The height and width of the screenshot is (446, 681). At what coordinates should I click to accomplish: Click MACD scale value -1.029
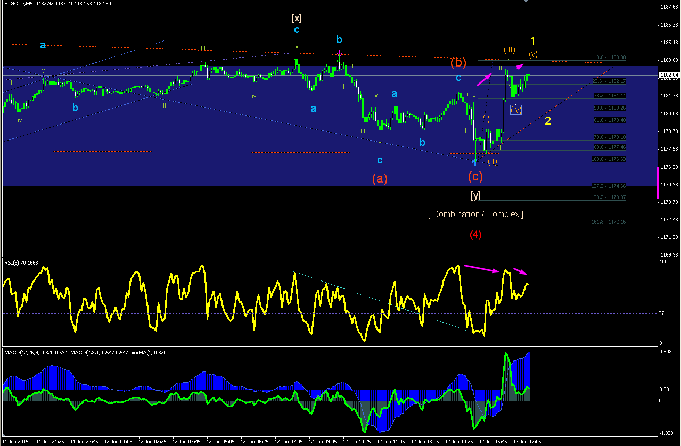(x=667, y=433)
